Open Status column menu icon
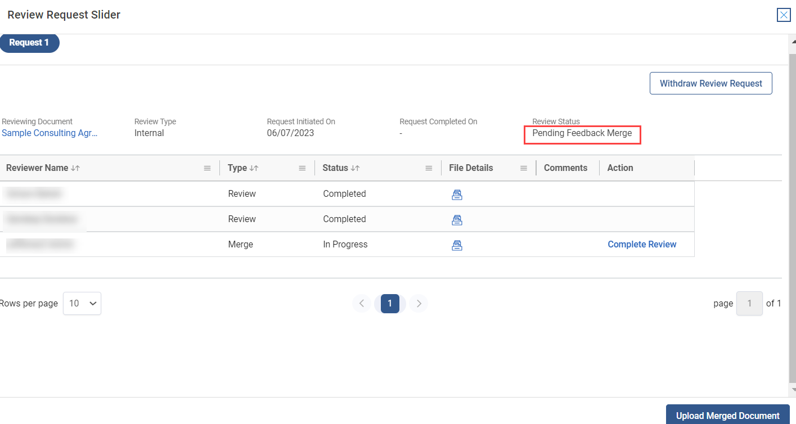Image resolution: width=796 pixels, height=424 pixels. point(429,168)
